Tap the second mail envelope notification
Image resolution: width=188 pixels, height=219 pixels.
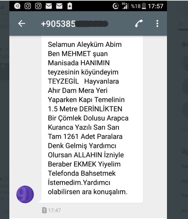pyautogui.click(x=59, y=6)
